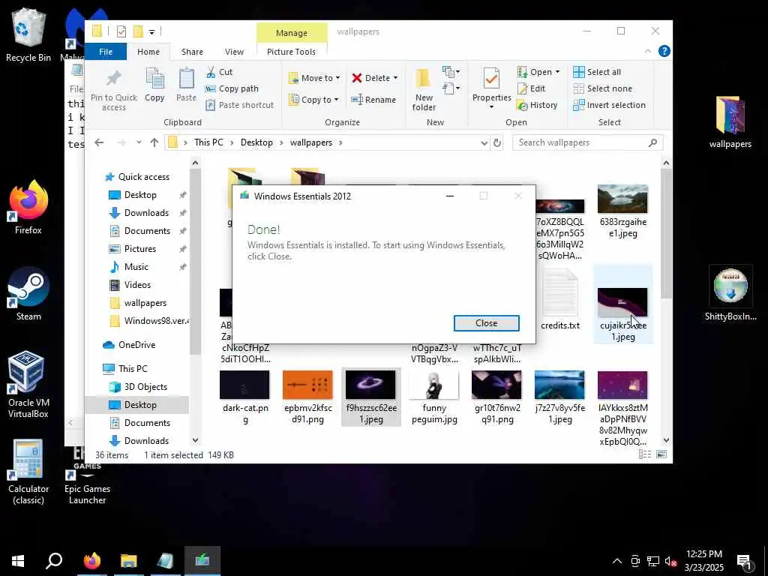Select the 6383rzgaihee1.jpeg thumbnail
Image resolution: width=768 pixels, height=576 pixels.
pos(622,199)
